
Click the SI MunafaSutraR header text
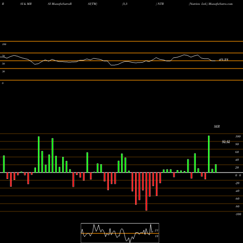click(x=60, y=4)
